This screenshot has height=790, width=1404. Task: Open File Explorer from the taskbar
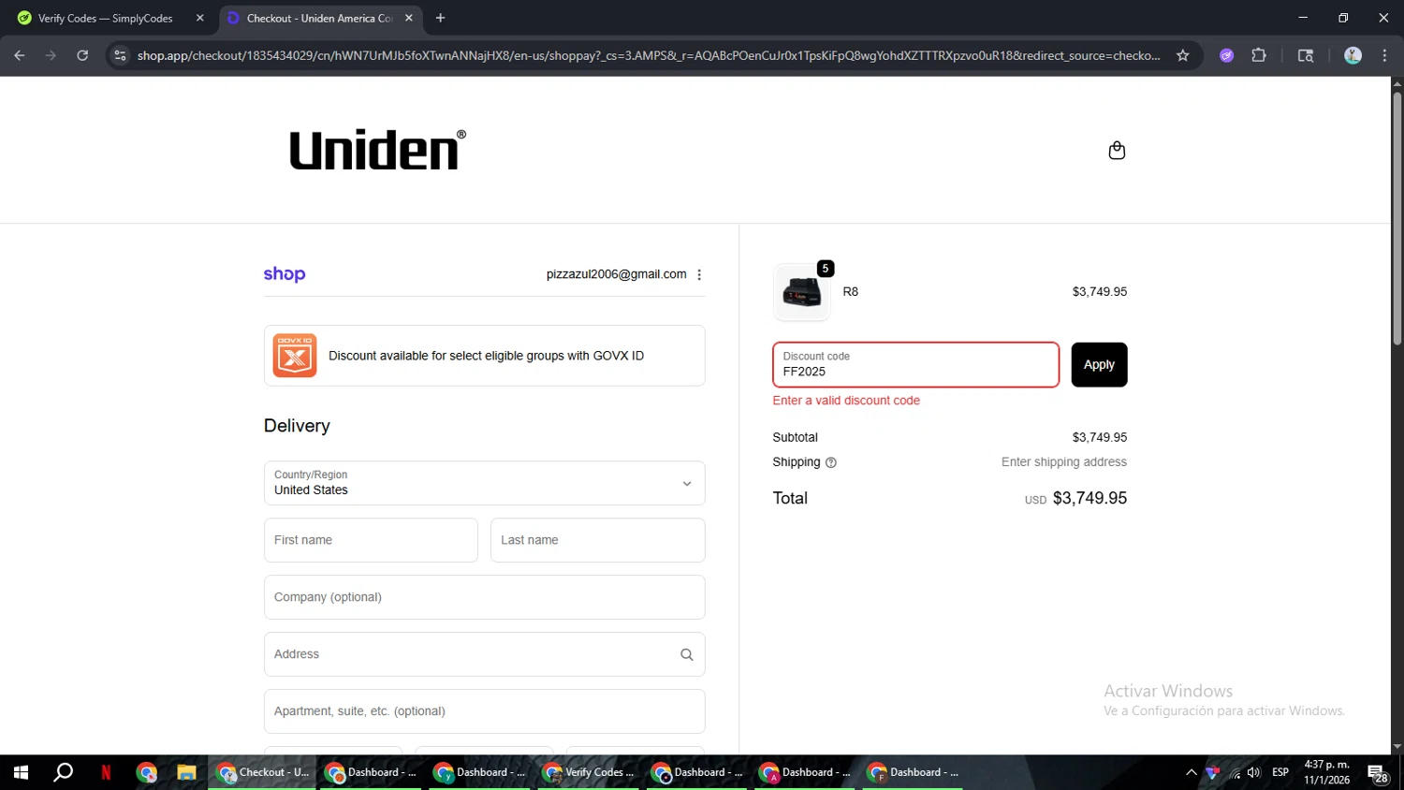tap(186, 772)
